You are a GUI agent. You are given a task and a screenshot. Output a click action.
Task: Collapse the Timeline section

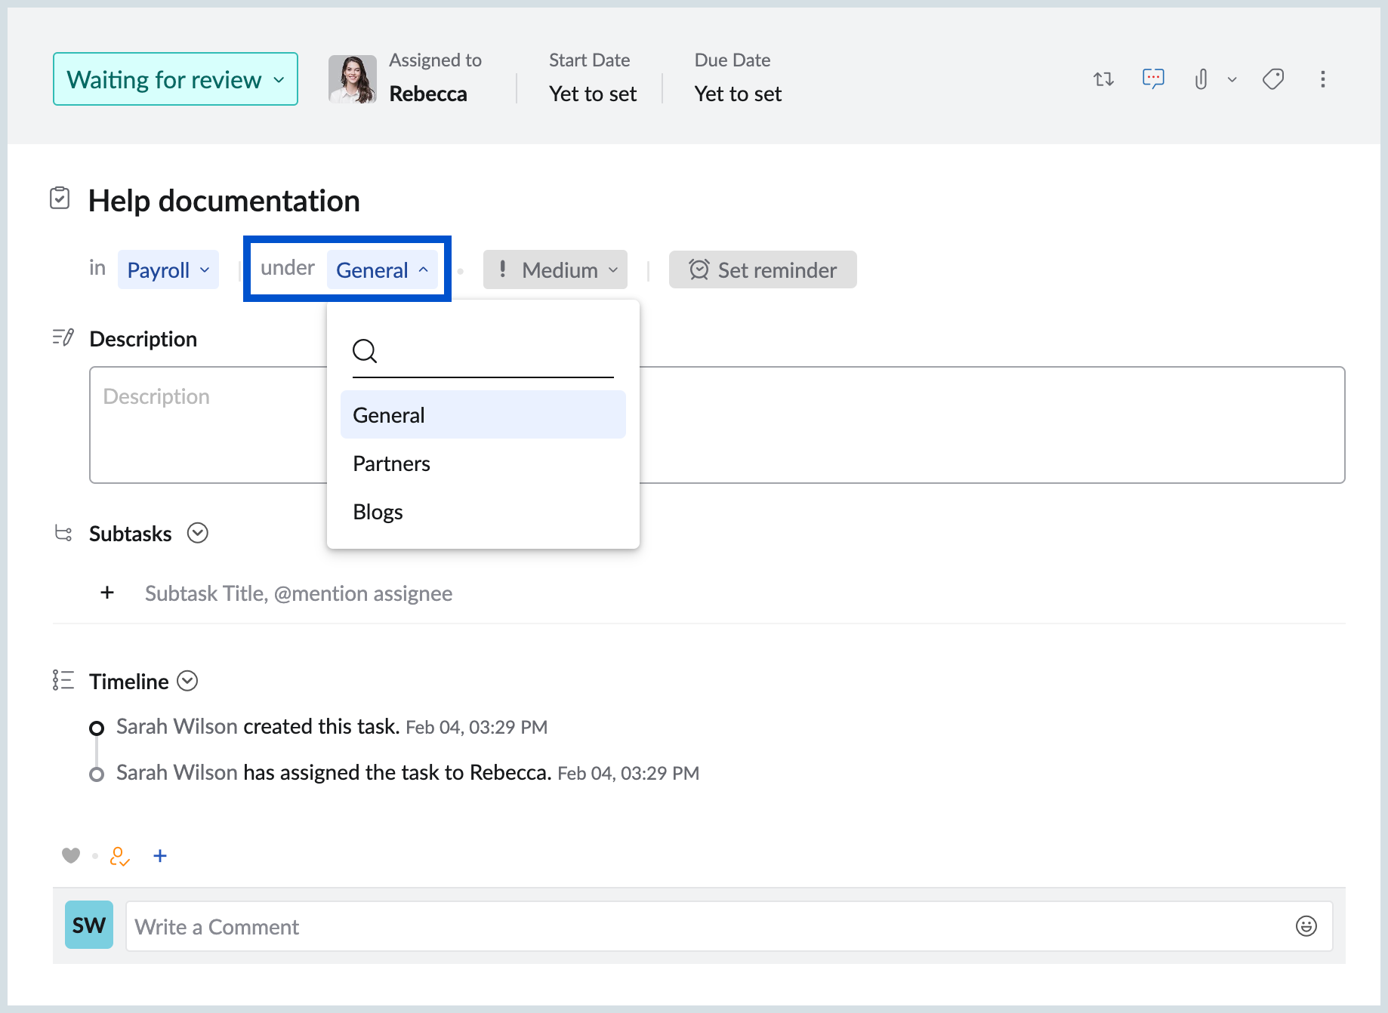(x=187, y=681)
